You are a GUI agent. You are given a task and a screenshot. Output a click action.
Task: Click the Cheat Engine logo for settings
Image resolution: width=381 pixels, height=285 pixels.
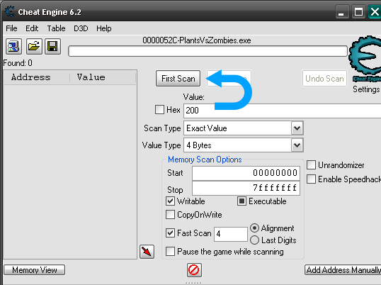coord(365,58)
